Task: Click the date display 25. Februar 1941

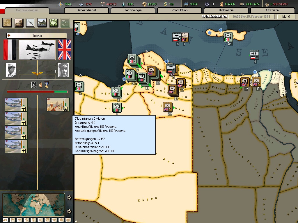Action: point(251,17)
